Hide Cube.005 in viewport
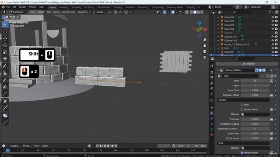This screenshot has width=280, height=157. click(273, 17)
